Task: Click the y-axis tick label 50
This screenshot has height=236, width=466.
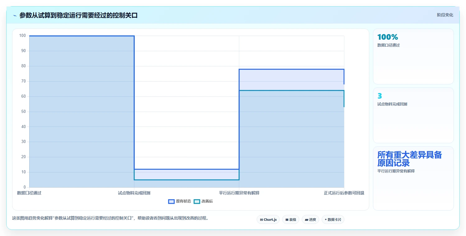Action: (23, 111)
